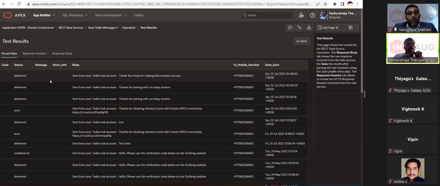Open the Operation breadcrumb
The image size is (440, 186).
[129, 28]
